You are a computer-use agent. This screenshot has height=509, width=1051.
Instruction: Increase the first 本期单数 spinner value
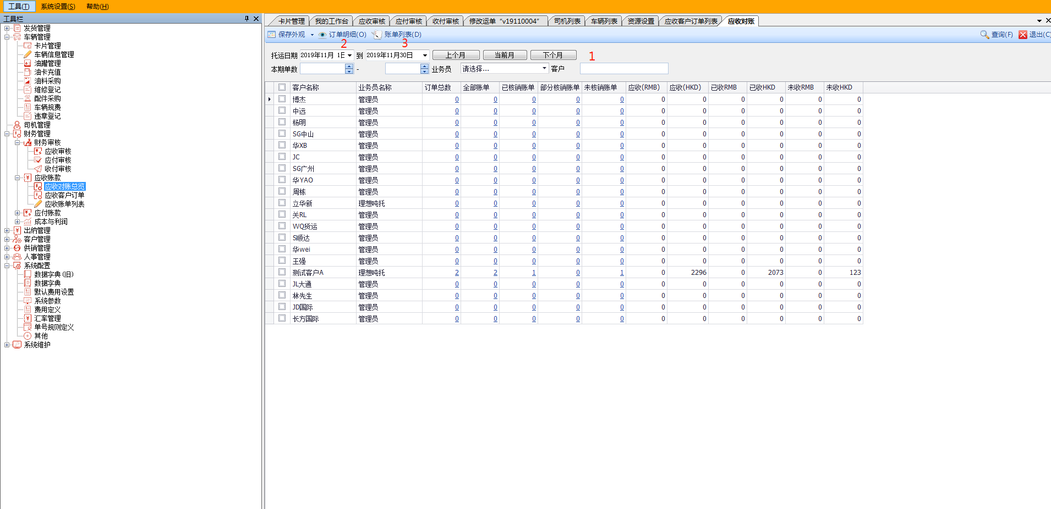coord(349,66)
